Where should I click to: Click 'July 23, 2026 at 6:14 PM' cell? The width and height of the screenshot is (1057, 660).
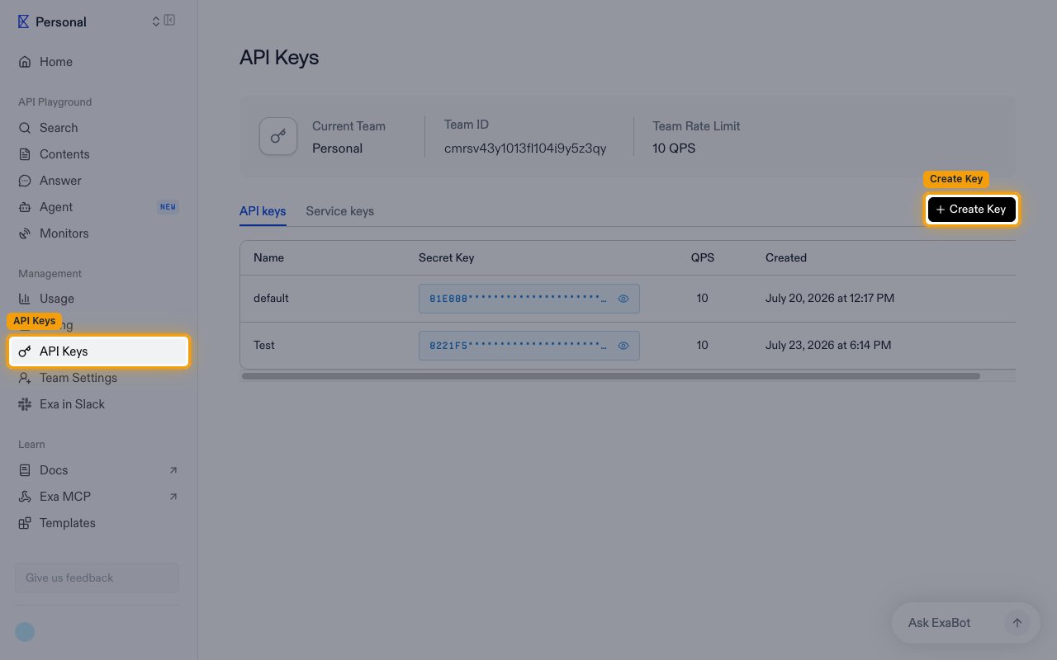tap(828, 345)
